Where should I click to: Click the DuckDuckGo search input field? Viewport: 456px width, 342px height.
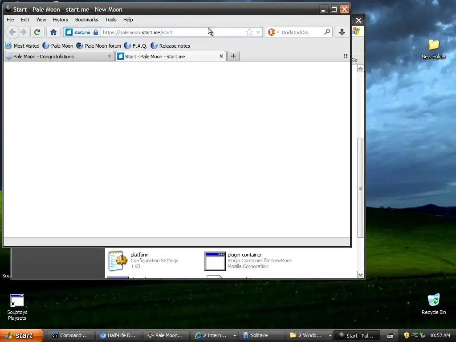pyautogui.click(x=301, y=32)
